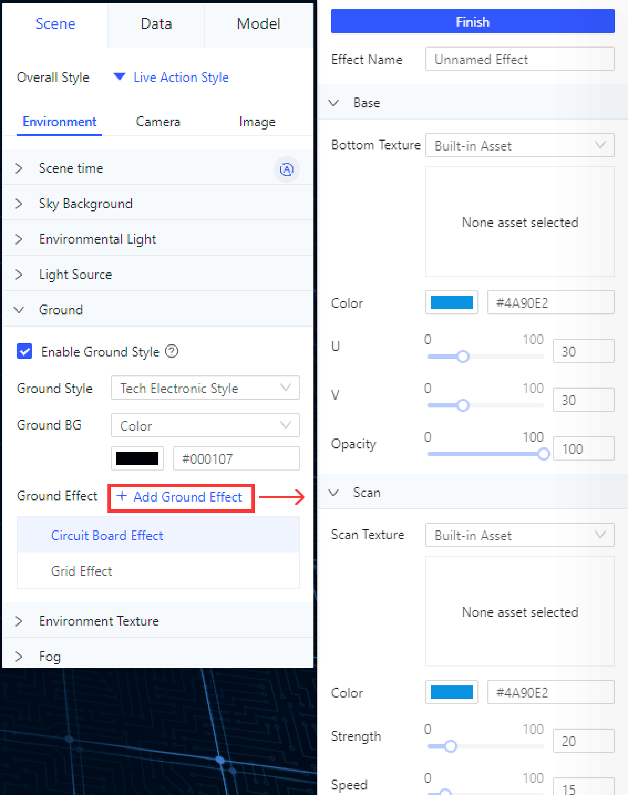Screen dimensions: 628x795
Task: Open the Ground Style dropdown set to Tech Electronic Style
Action: pos(205,388)
